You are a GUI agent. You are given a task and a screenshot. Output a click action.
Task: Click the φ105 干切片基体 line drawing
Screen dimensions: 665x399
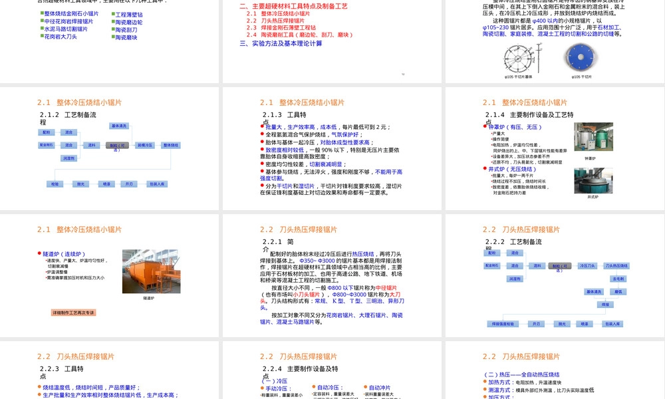(523, 58)
